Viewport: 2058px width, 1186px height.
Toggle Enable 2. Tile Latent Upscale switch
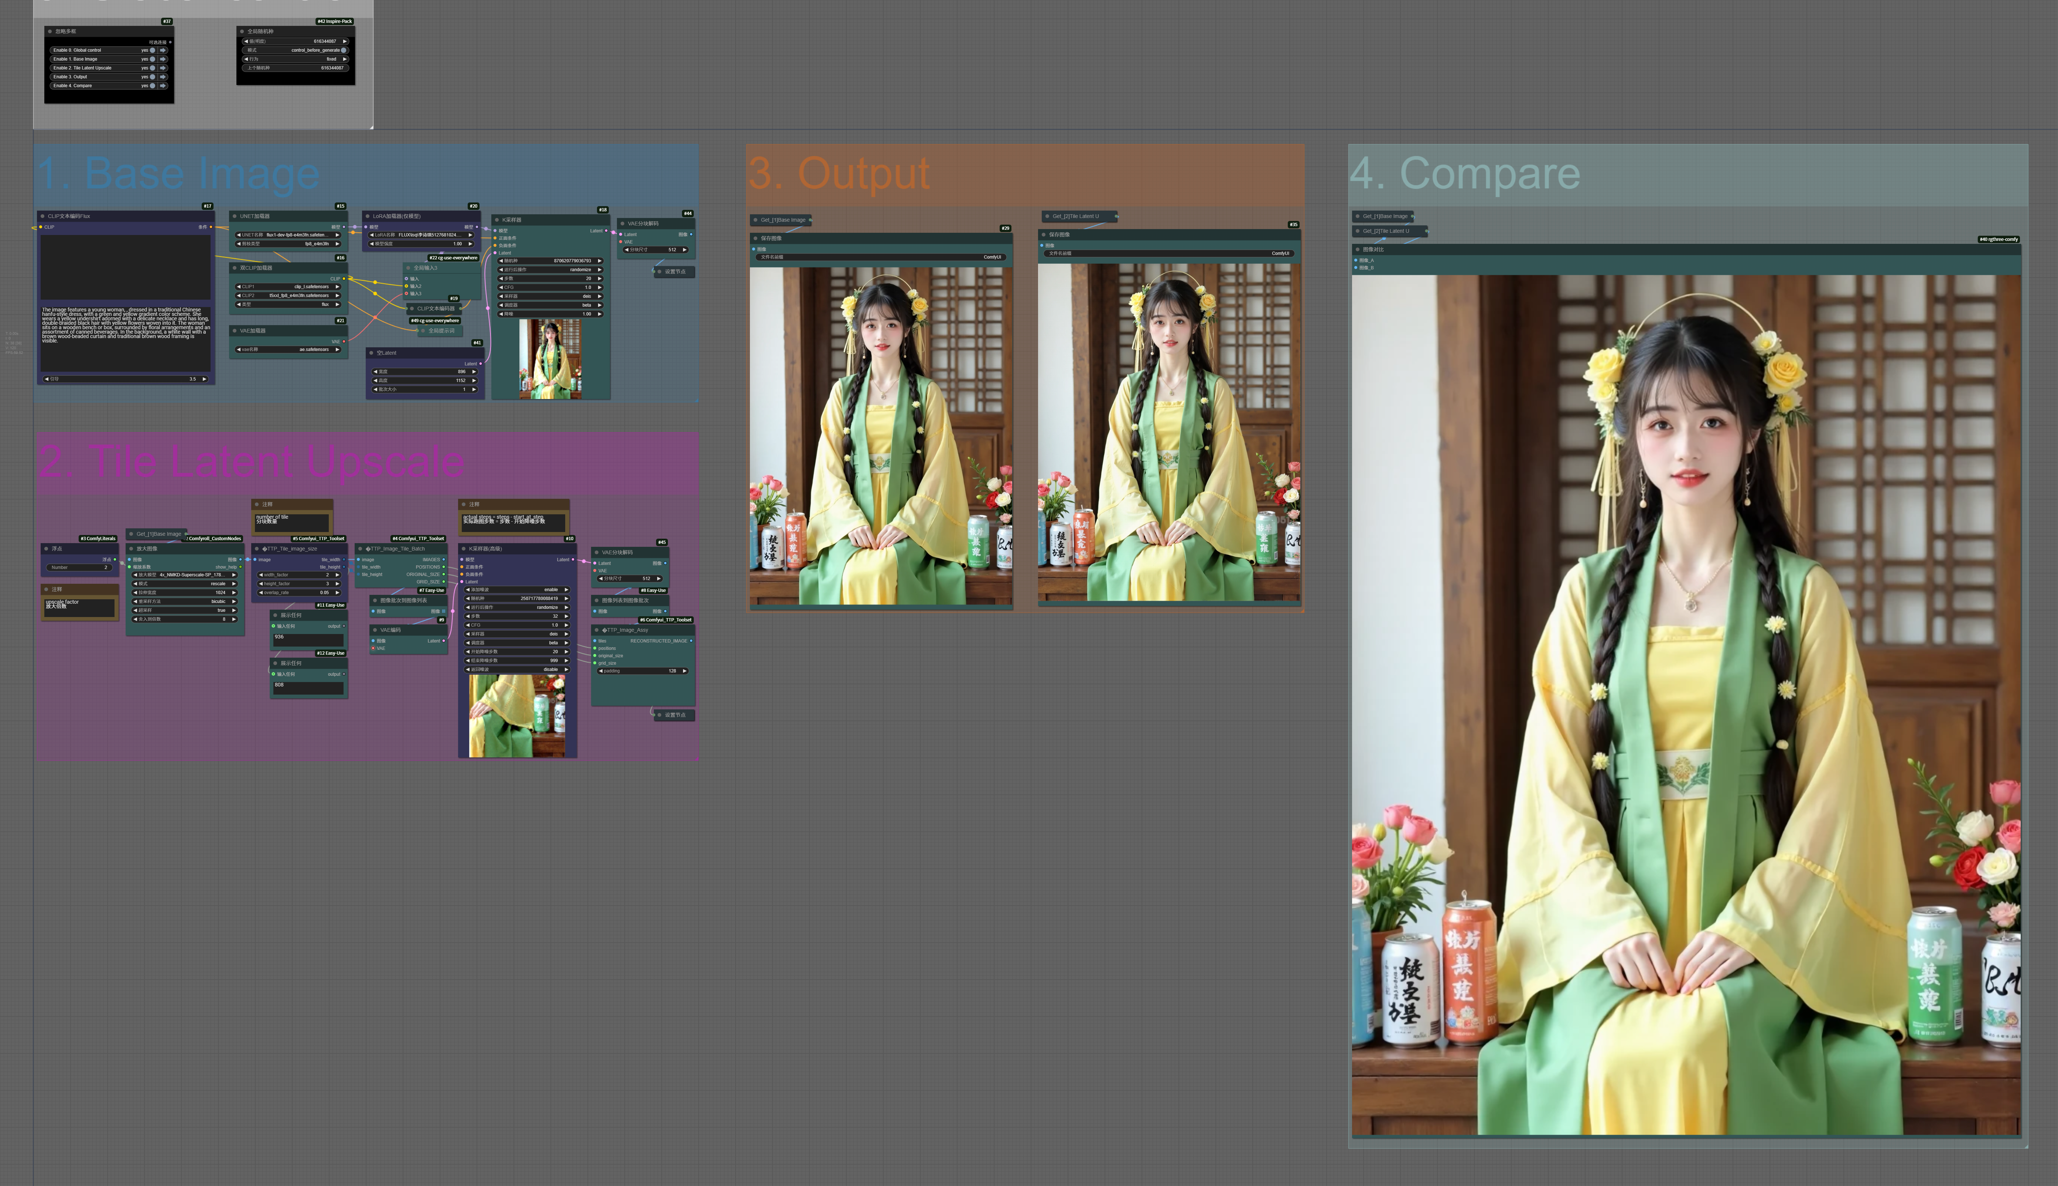tap(152, 68)
